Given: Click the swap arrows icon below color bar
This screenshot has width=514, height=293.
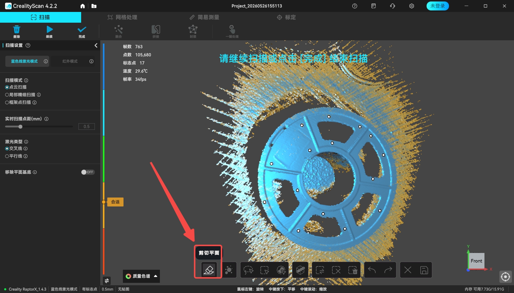Looking at the screenshot, I should point(107,280).
